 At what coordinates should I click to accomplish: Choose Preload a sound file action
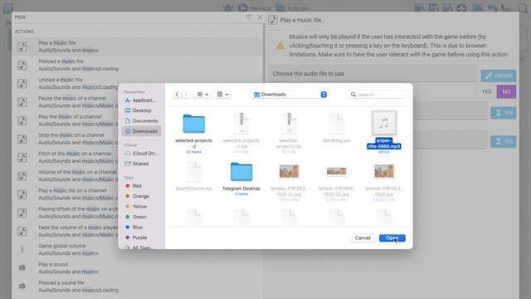pyautogui.click(x=138, y=287)
